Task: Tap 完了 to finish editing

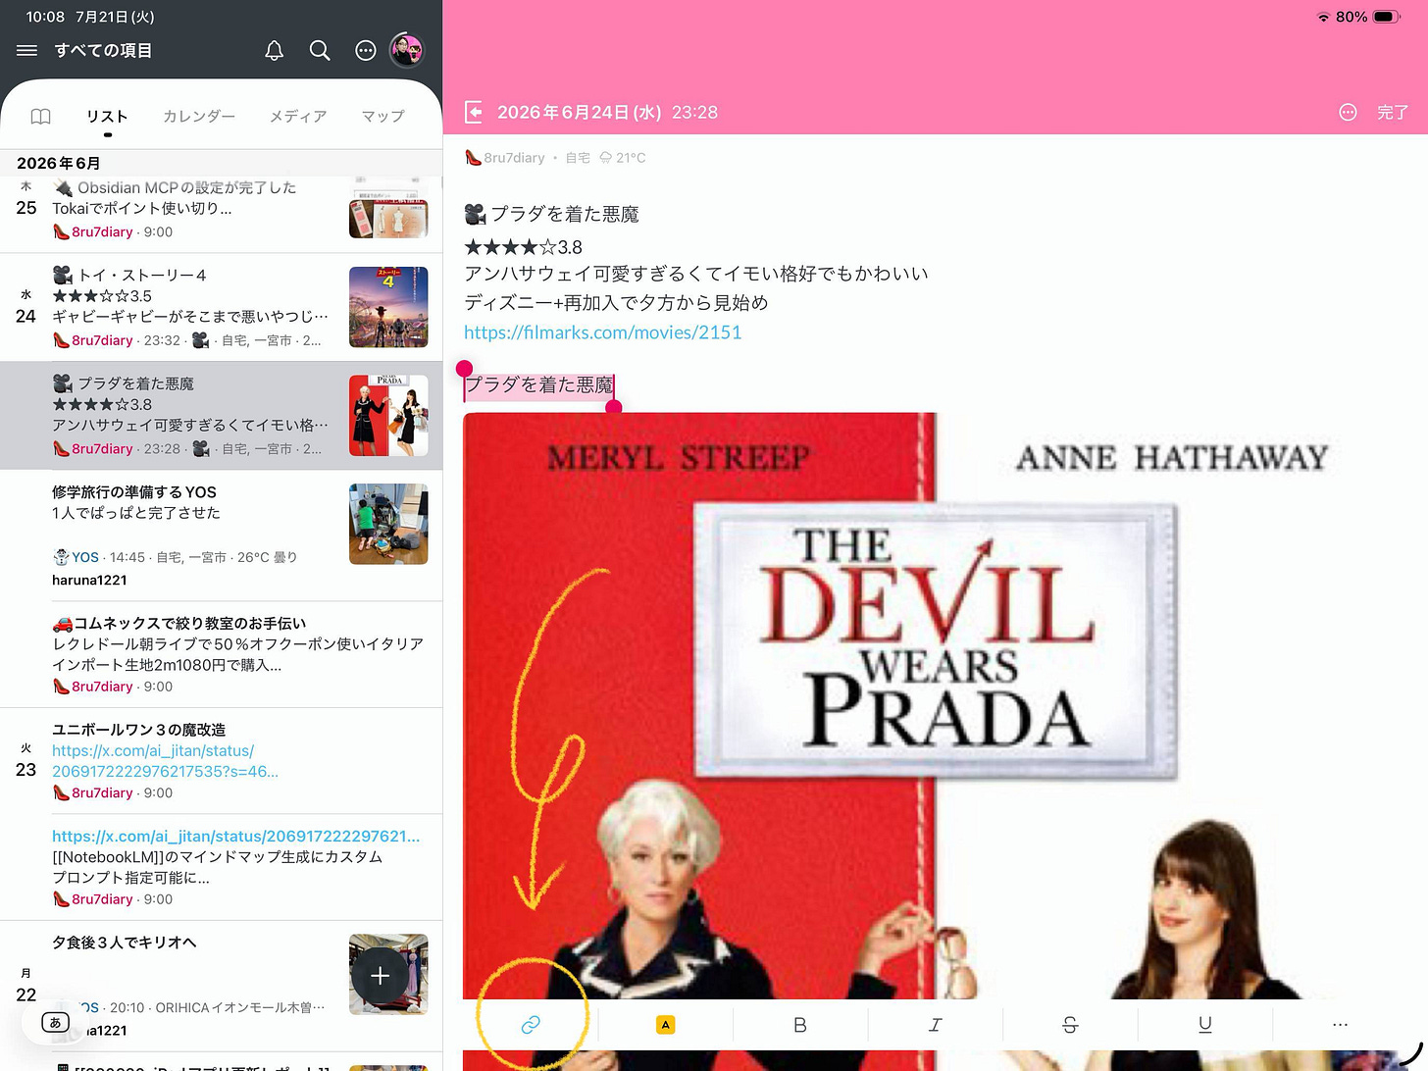Action: point(1393,113)
